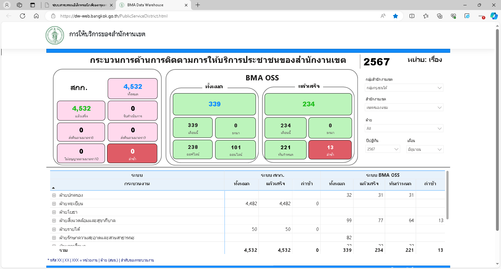Go to browser home page icon
The width and height of the screenshot is (501, 269).
coord(36,16)
